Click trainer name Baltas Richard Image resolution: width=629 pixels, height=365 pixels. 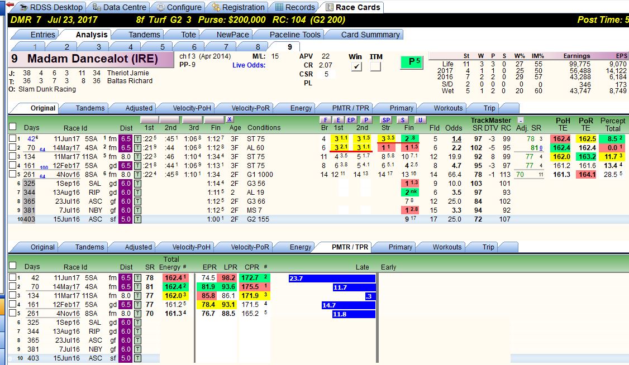tap(130, 81)
